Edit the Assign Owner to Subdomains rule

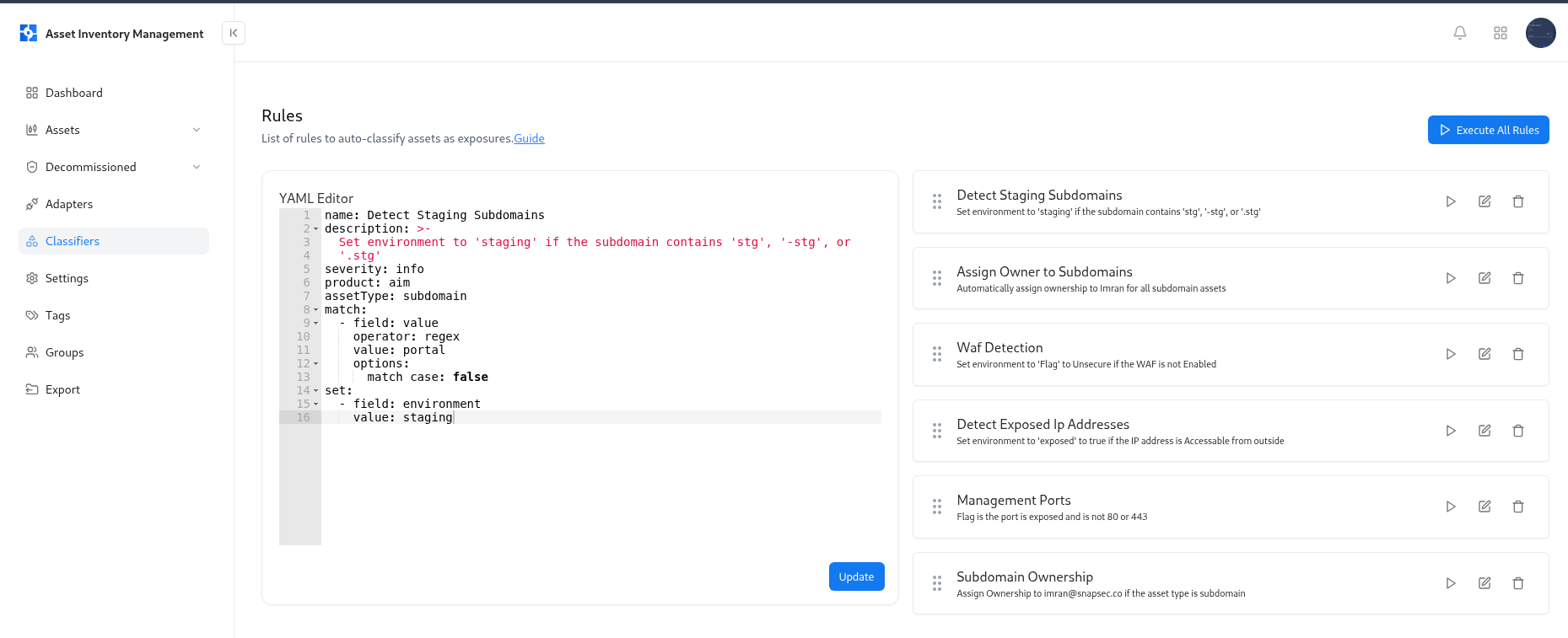(x=1484, y=278)
